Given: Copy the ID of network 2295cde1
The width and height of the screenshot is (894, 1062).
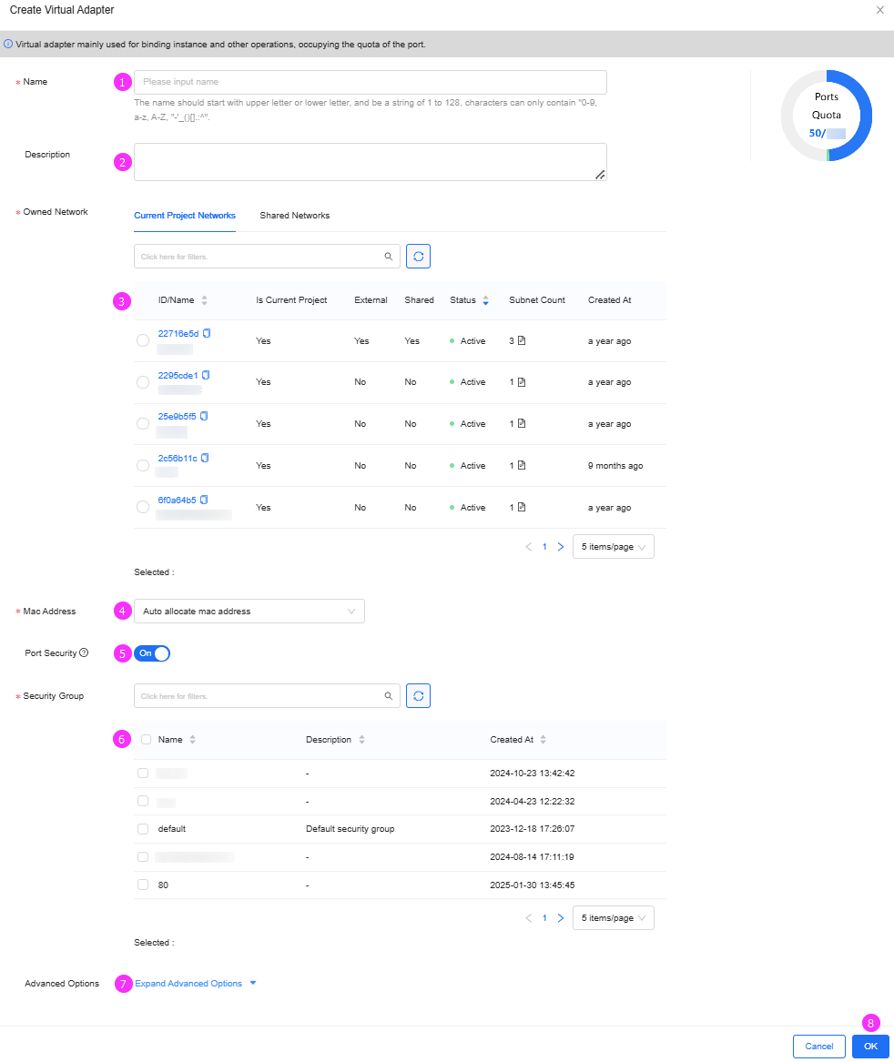Looking at the screenshot, I should (x=206, y=375).
